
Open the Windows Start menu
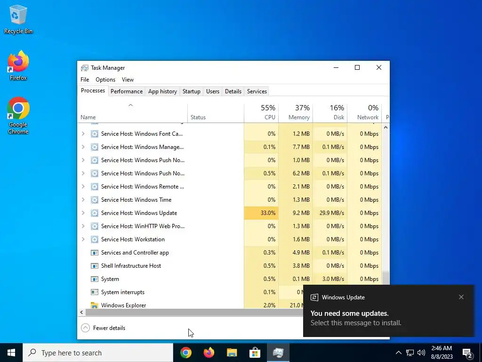click(x=11, y=353)
